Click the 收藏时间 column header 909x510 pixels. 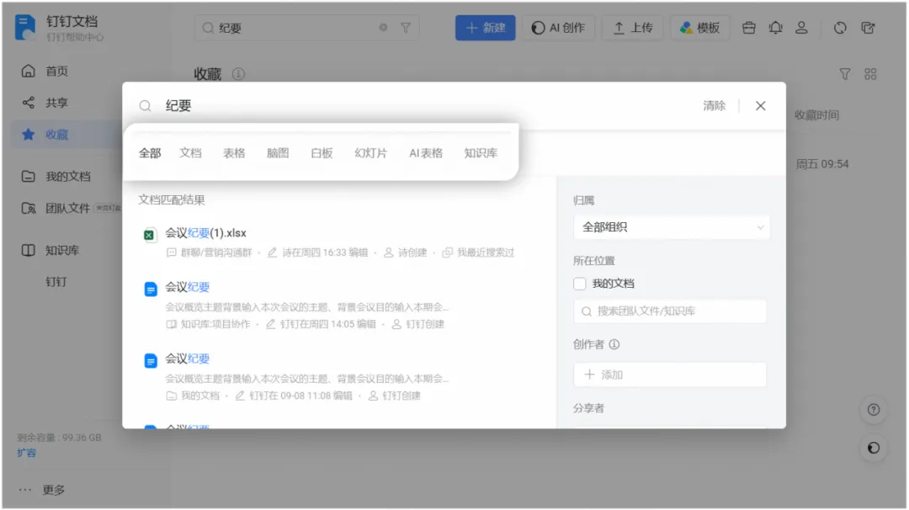(816, 114)
